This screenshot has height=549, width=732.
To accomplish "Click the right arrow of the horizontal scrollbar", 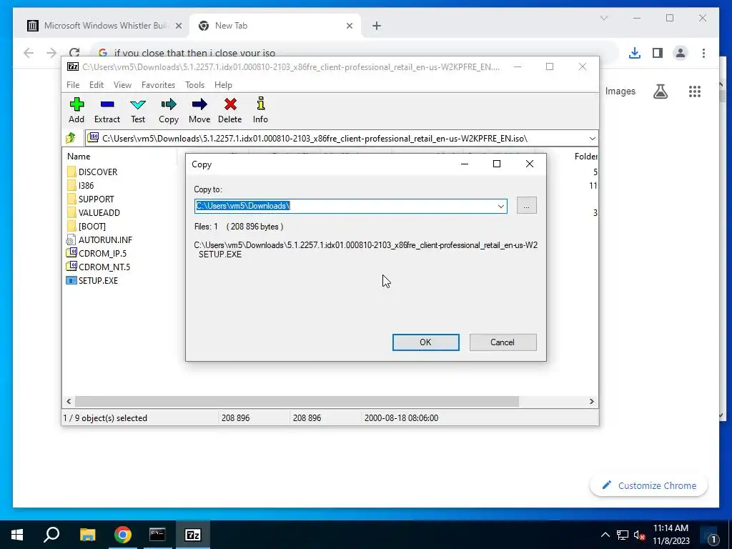I will 592,401.
